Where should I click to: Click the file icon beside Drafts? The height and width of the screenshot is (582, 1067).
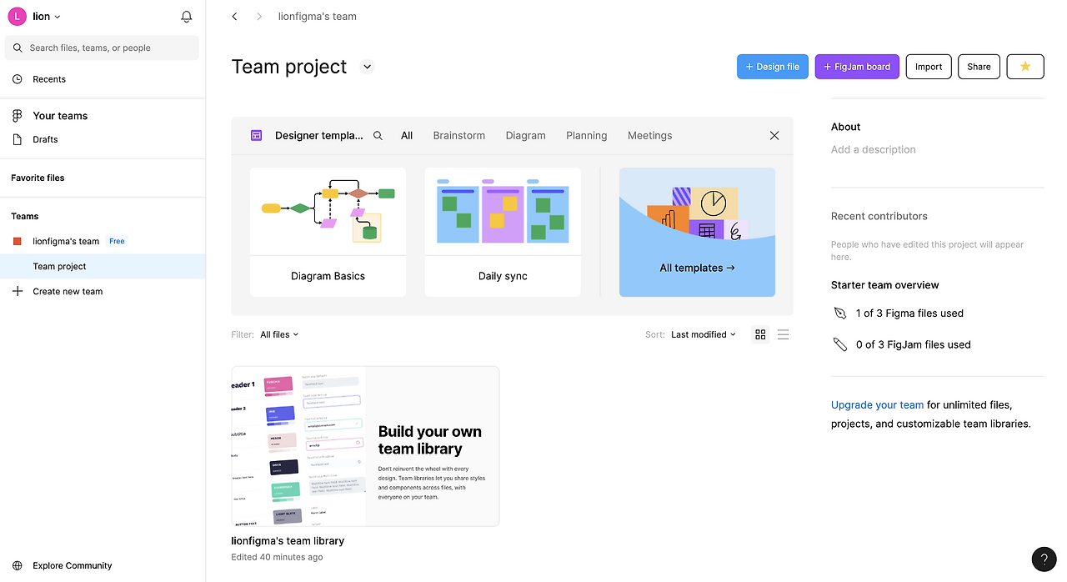[x=18, y=139]
